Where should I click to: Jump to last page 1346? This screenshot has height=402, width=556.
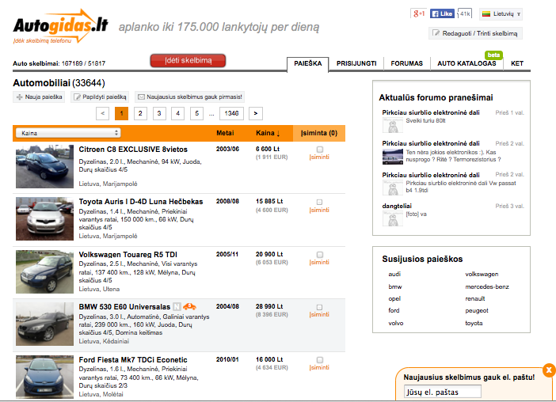click(x=231, y=113)
